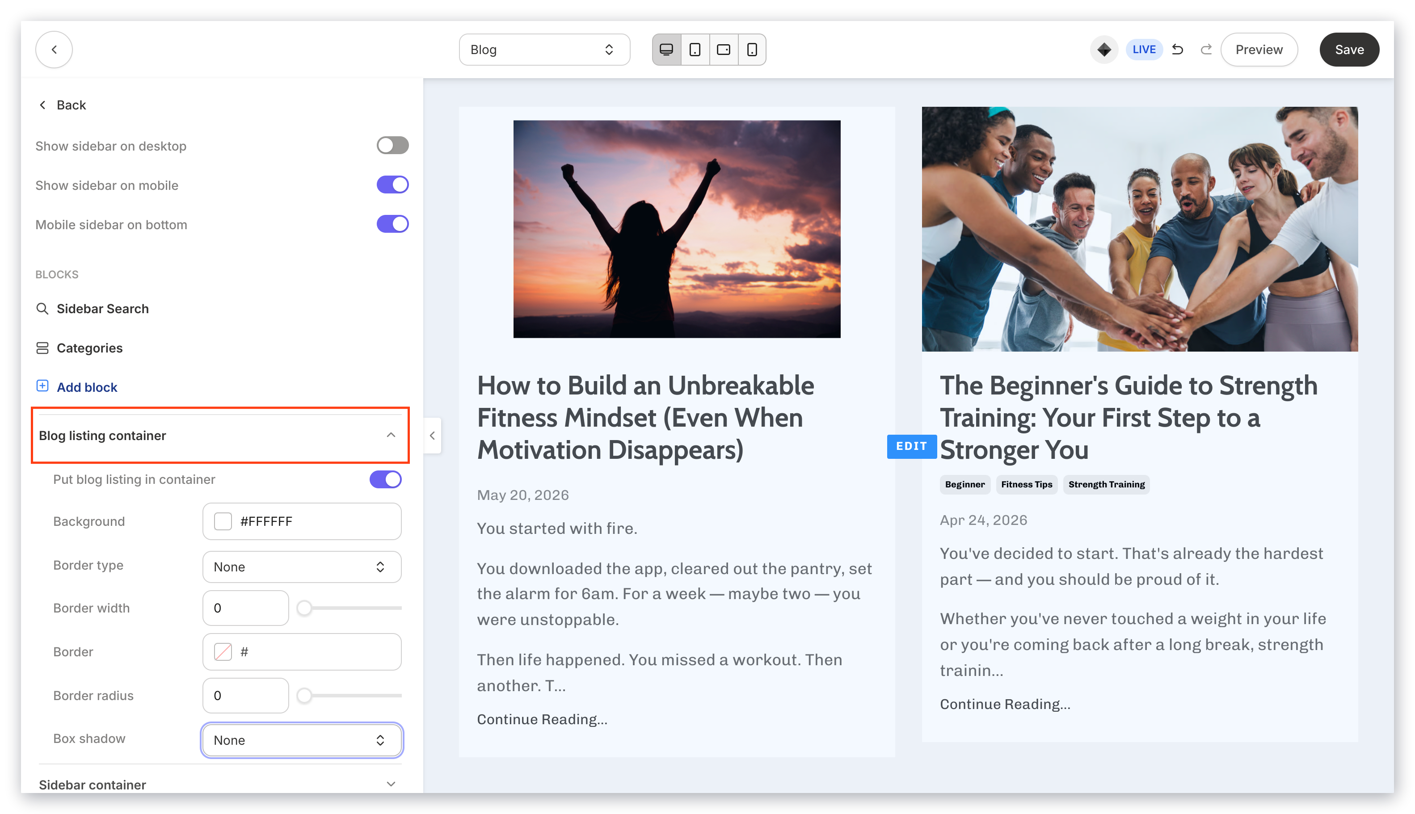Click the Border width number field
1415x814 pixels.
click(245, 607)
